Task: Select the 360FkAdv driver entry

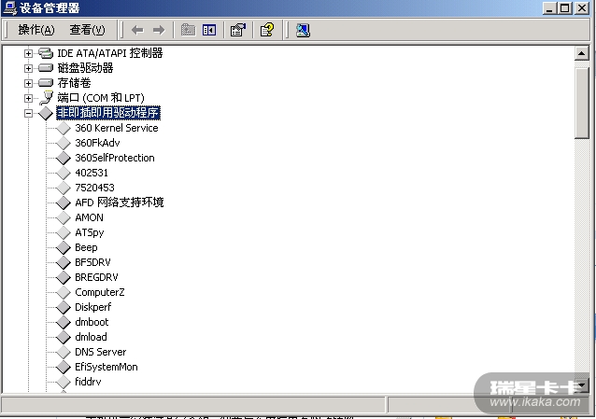Action: point(97,143)
